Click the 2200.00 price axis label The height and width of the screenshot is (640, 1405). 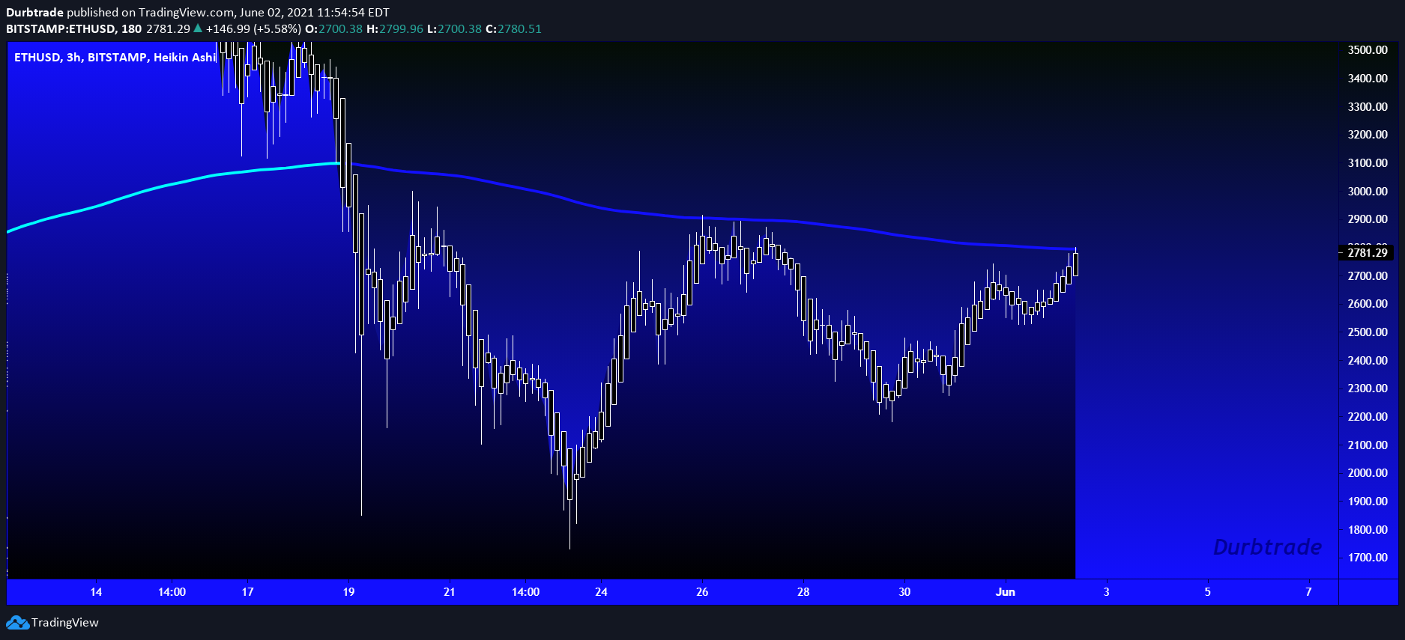[1368, 417]
